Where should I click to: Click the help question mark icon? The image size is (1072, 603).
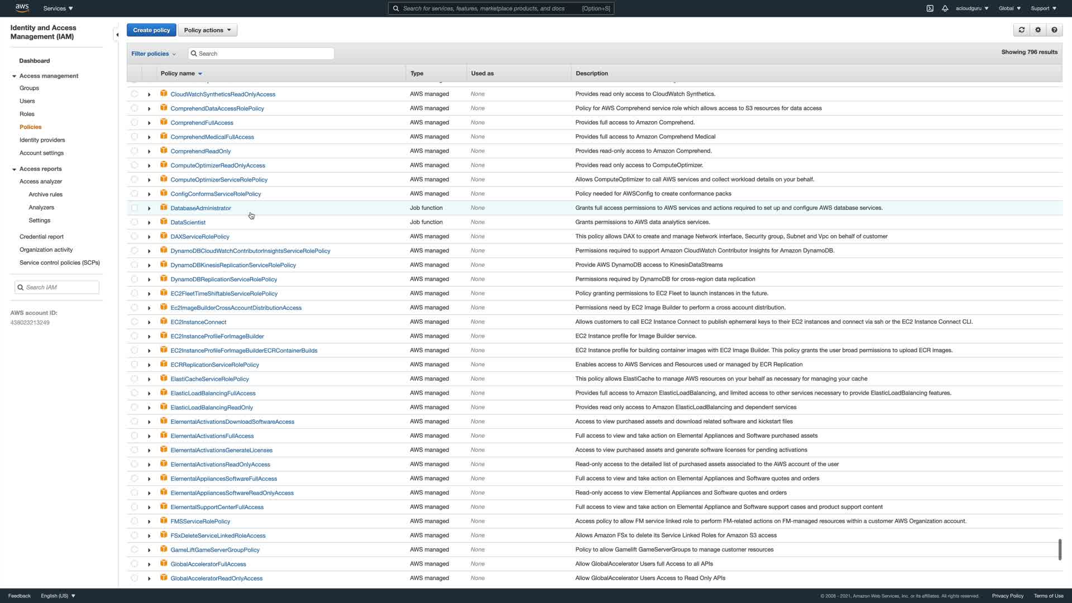pos(1054,30)
